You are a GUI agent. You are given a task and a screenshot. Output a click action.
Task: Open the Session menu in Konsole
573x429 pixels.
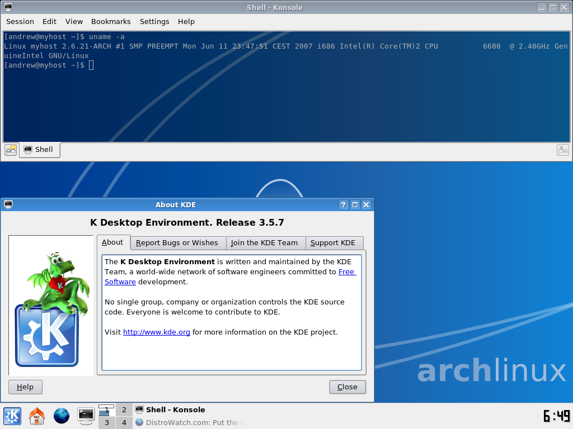click(20, 22)
